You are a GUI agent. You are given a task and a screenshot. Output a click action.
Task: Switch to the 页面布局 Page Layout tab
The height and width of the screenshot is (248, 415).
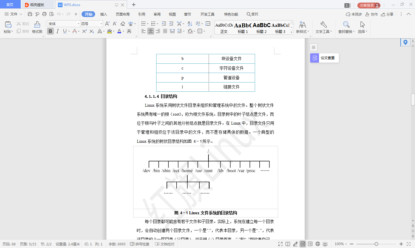coord(123,14)
